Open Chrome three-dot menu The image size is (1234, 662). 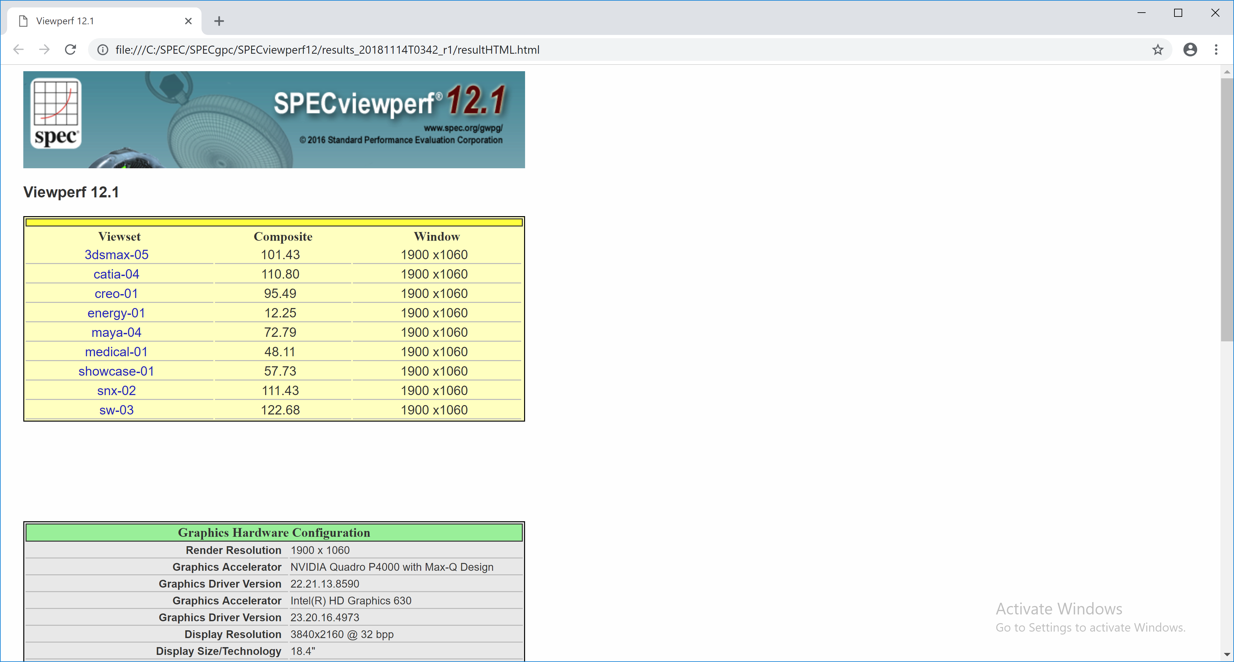click(x=1216, y=49)
